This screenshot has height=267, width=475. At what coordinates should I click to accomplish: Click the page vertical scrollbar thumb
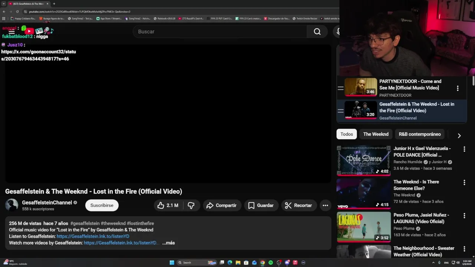(474, 80)
